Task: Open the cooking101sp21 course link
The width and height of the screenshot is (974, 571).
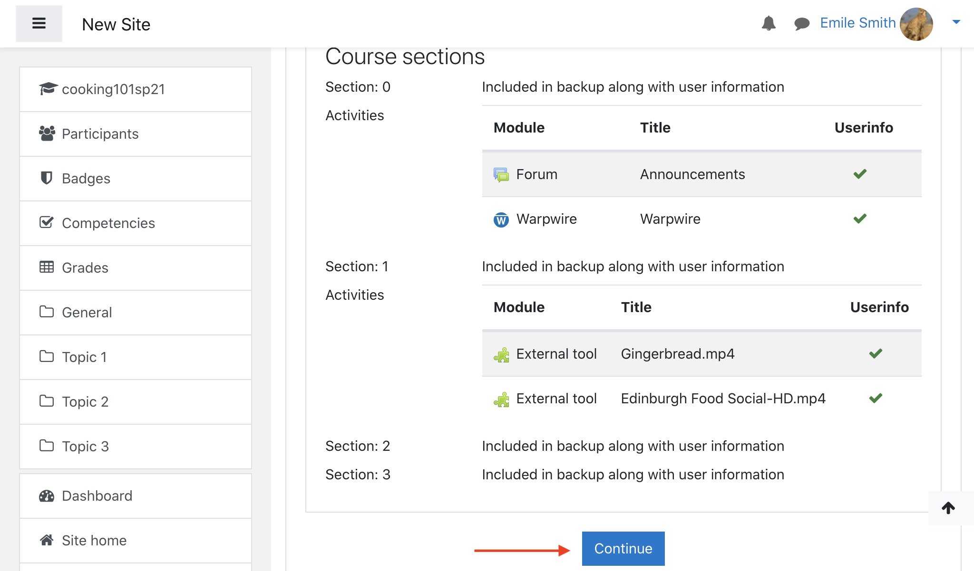Action: [113, 89]
